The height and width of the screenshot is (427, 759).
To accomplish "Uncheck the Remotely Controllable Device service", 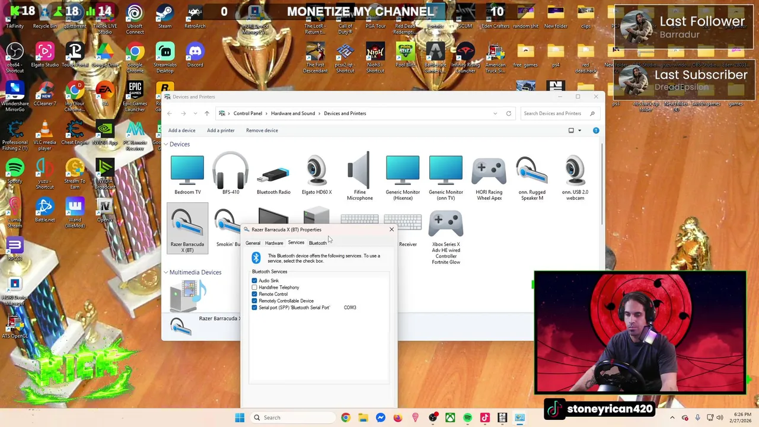I will [x=254, y=301].
